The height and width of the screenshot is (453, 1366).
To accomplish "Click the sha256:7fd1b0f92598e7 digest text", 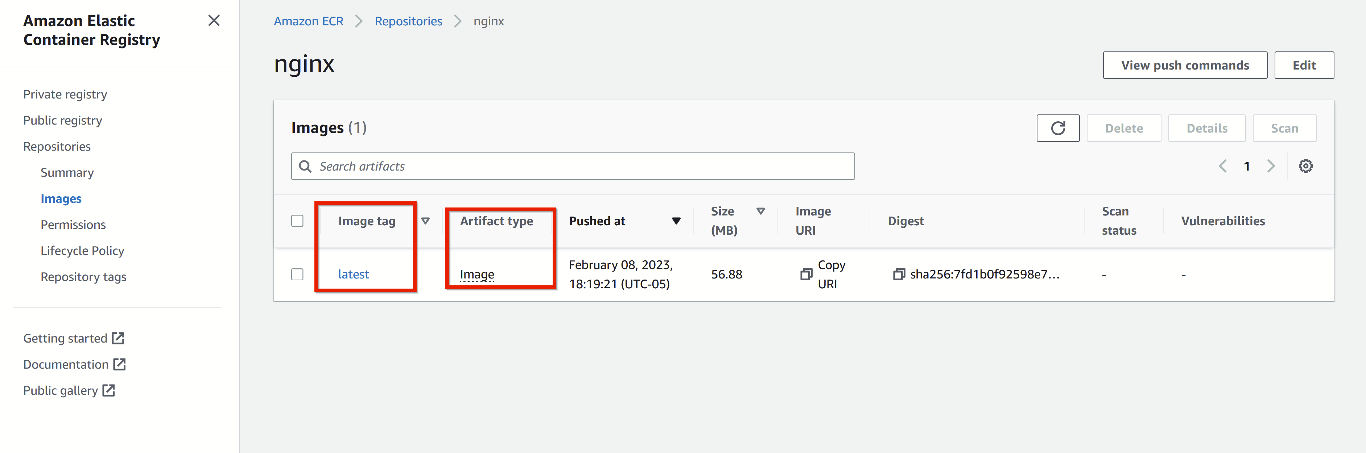I will coord(984,274).
